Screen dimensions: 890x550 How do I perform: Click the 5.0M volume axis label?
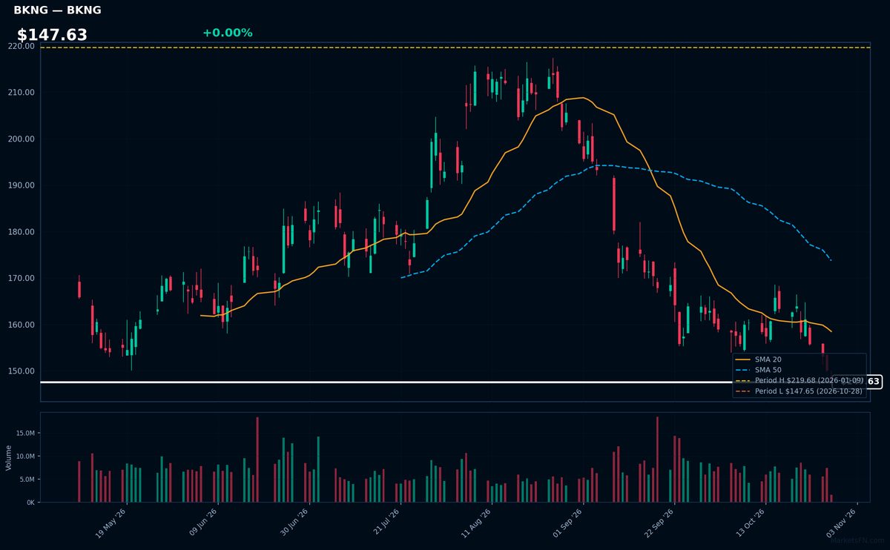(27, 479)
